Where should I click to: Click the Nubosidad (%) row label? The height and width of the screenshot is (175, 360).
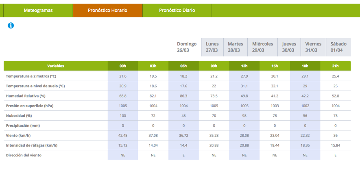(x=19, y=116)
